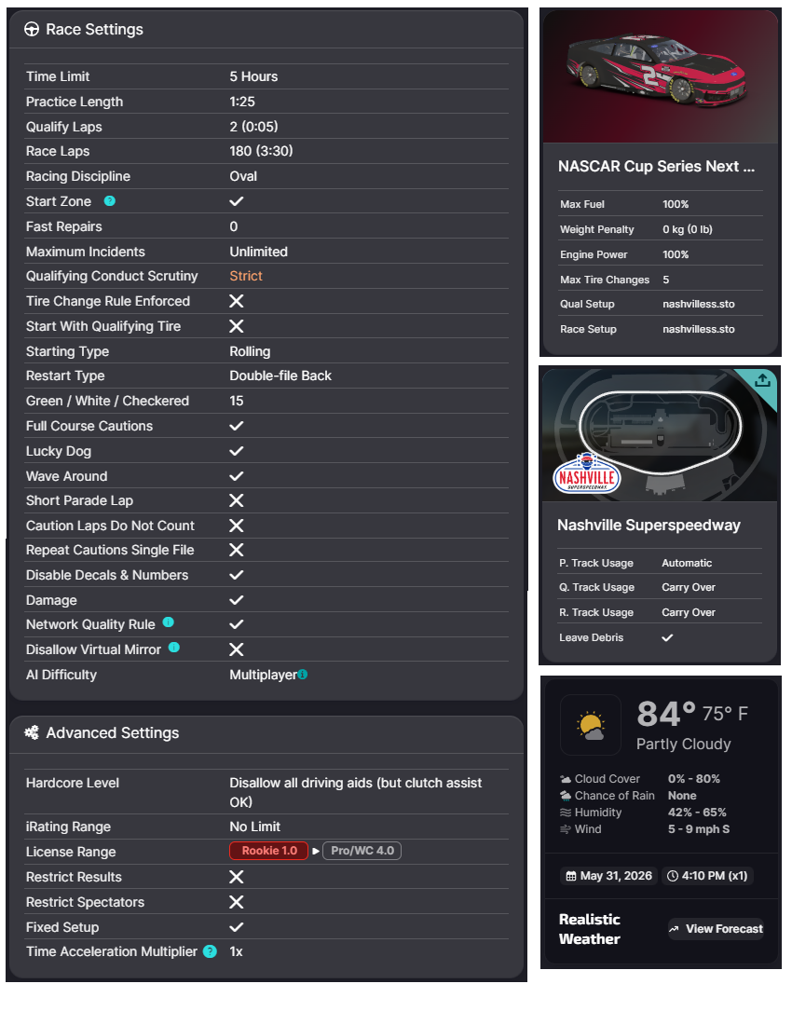Click the May 31, 2026 date chip
The image size is (792, 1025).
(x=609, y=876)
